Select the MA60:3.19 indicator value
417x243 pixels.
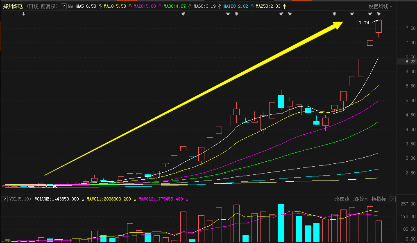coord(204,6)
